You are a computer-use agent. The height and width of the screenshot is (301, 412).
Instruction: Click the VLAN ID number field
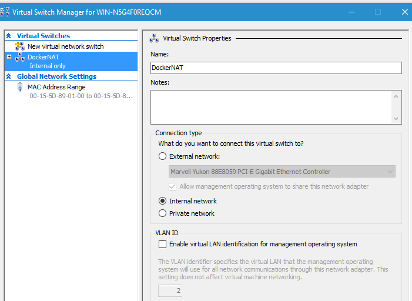pos(169,290)
